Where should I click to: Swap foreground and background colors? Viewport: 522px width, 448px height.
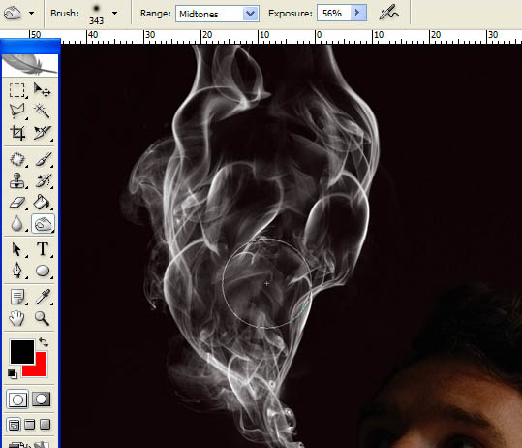click(x=44, y=342)
